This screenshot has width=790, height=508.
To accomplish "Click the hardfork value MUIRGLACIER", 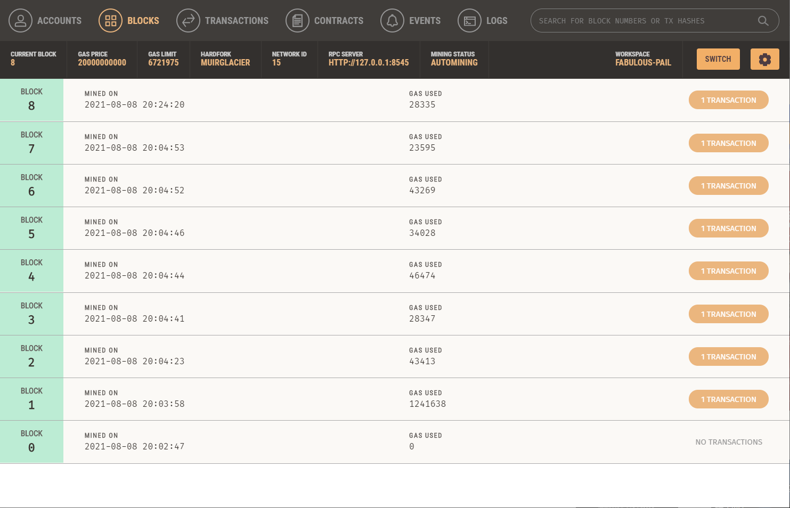I will tap(225, 63).
